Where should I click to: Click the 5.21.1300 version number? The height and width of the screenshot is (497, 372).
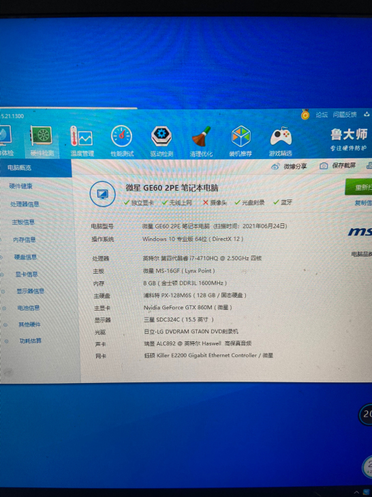(12, 116)
